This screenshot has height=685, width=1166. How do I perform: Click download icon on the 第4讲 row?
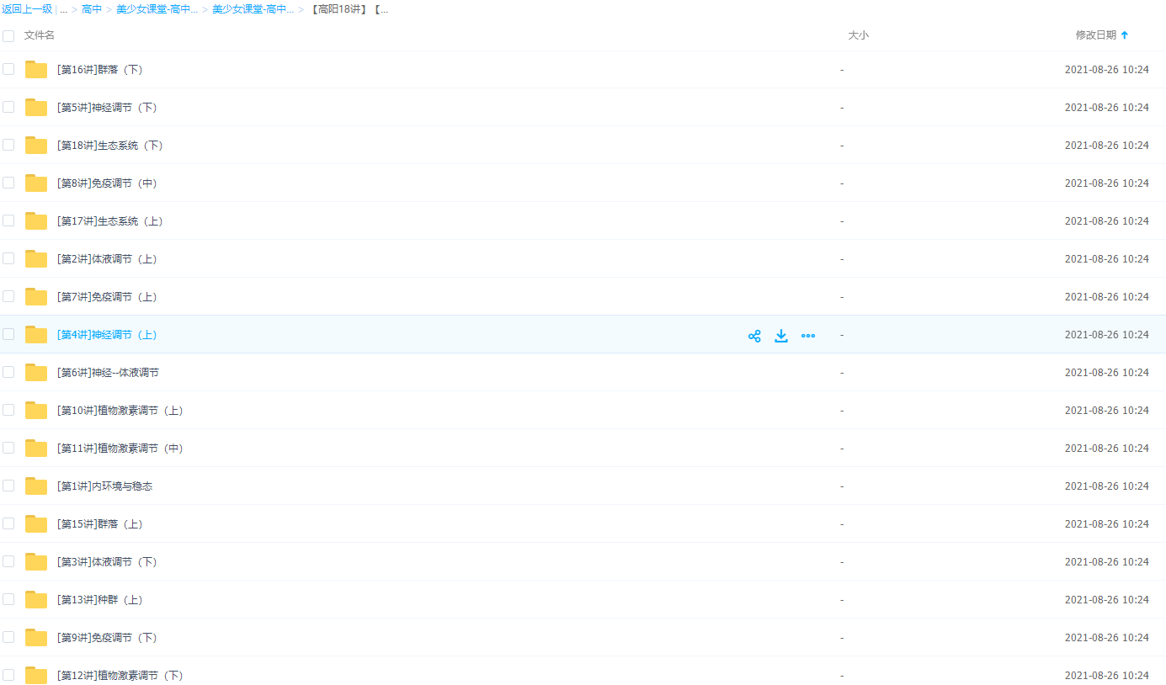781,336
